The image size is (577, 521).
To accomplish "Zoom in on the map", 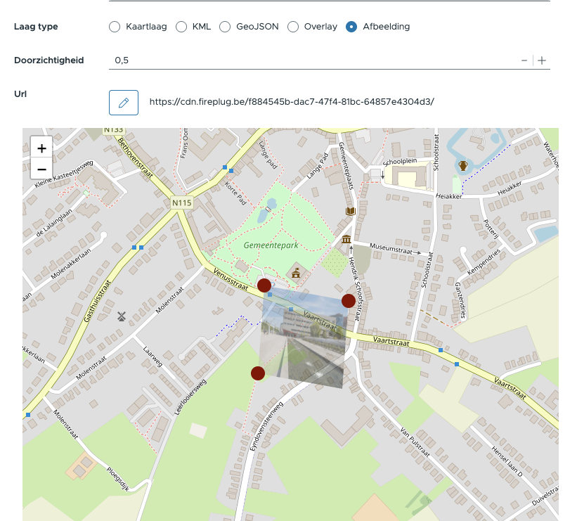I will click(x=41, y=148).
